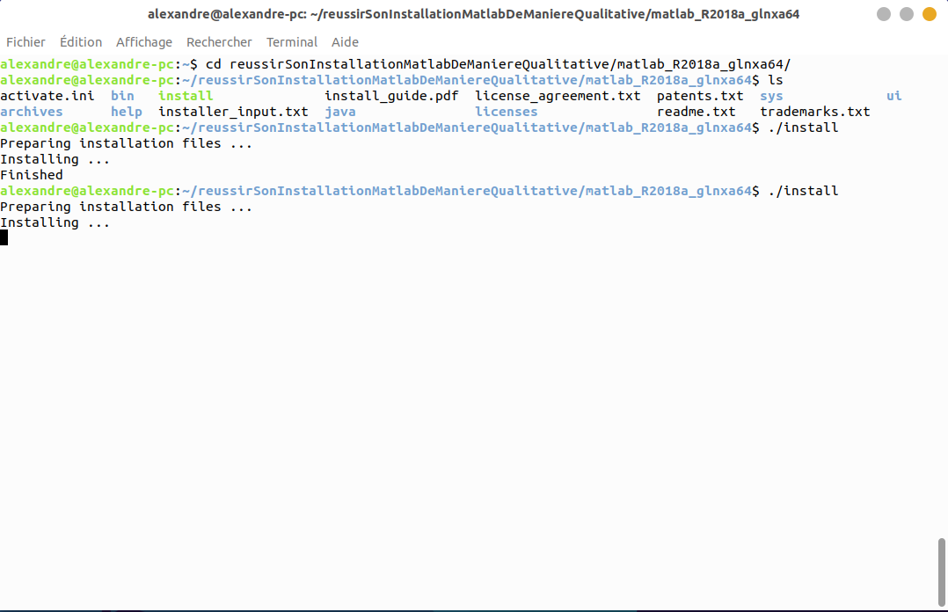Viewport: 948px width, 612px height.
Task: Click trademarks.txt in the ls output
Action: point(814,112)
